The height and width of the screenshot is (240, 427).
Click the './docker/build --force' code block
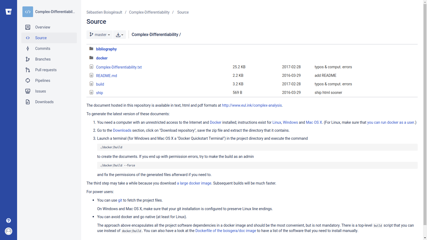point(257,165)
